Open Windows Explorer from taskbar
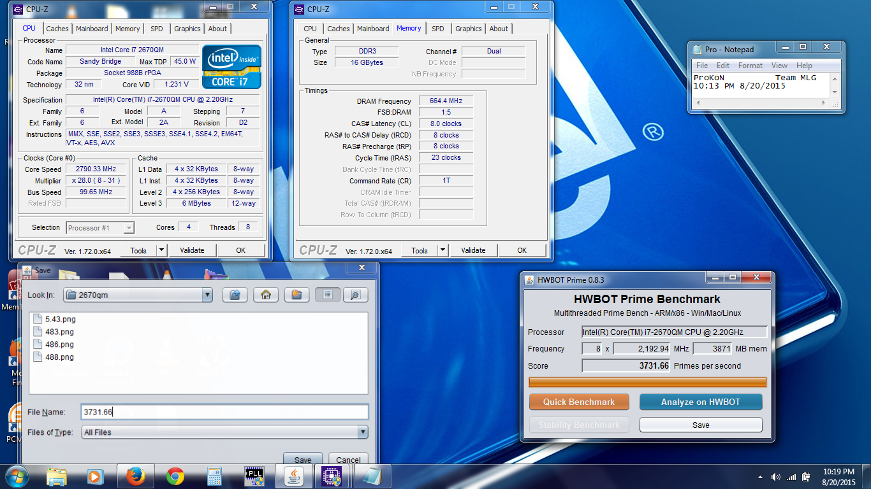This screenshot has width=871, height=489. click(57, 476)
